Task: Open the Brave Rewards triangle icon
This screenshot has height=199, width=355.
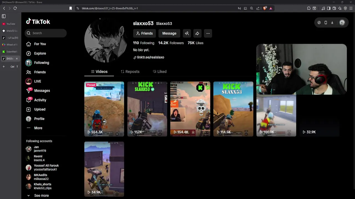Action: point(271,8)
